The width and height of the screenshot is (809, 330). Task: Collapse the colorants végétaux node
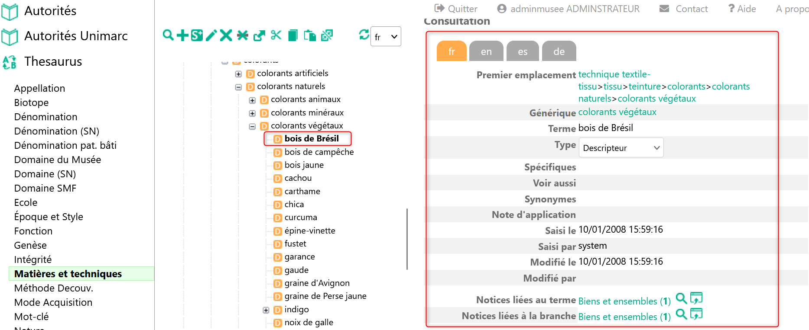pyautogui.click(x=252, y=127)
